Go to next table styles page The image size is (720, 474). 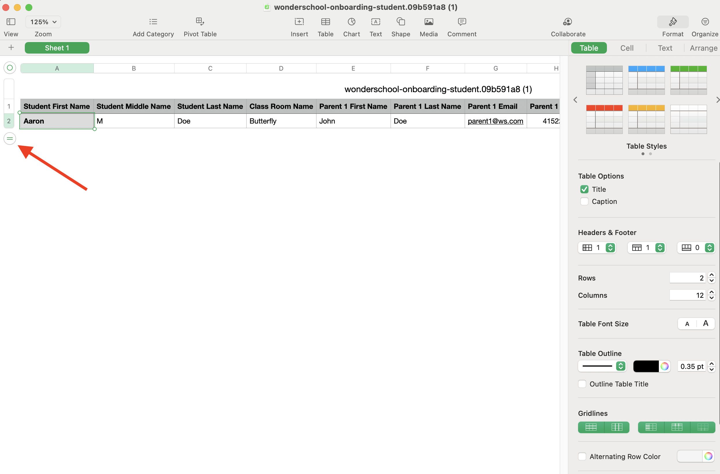[x=717, y=100]
